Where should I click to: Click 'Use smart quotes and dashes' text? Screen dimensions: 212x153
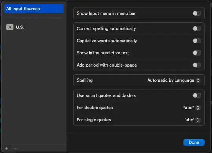[x=106, y=95]
